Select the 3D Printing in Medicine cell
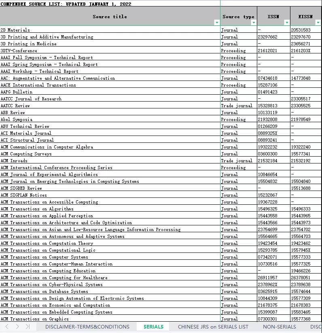 point(110,44)
